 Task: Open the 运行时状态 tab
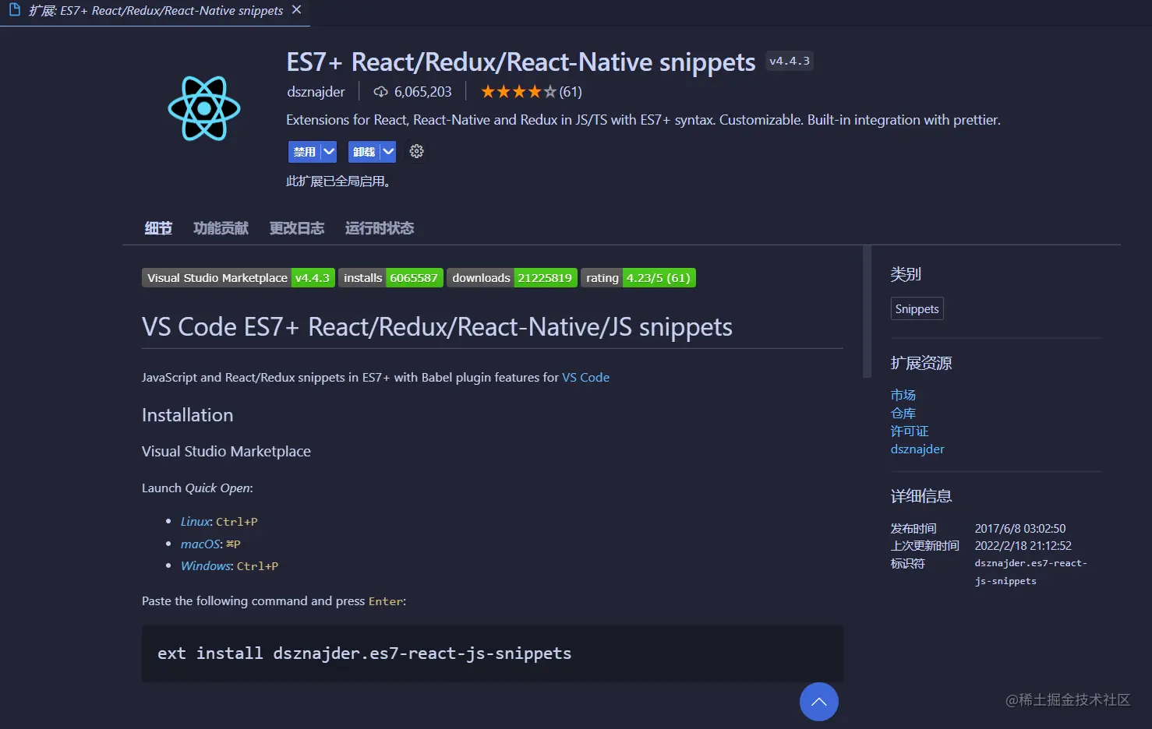point(380,228)
